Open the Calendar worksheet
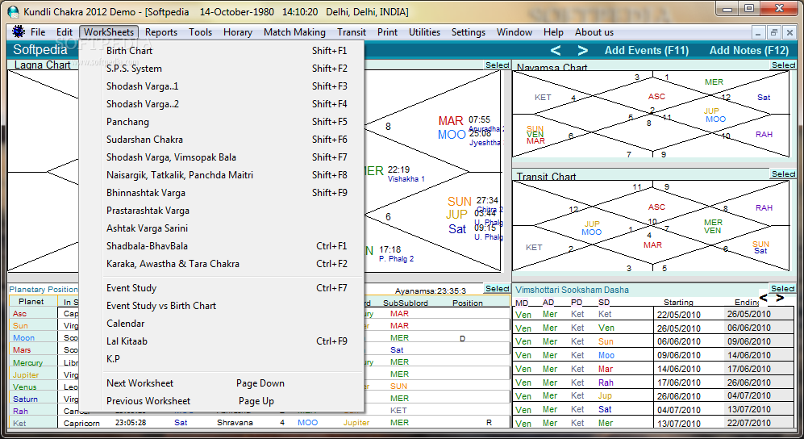This screenshot has height=439, width=804. pyautogui.click(x=222, y=324)
